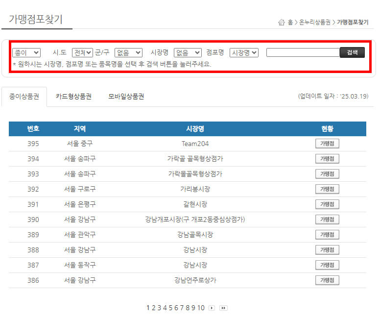Click 홈 breadcrumb link
379x319 pixels.
point(290,23)
